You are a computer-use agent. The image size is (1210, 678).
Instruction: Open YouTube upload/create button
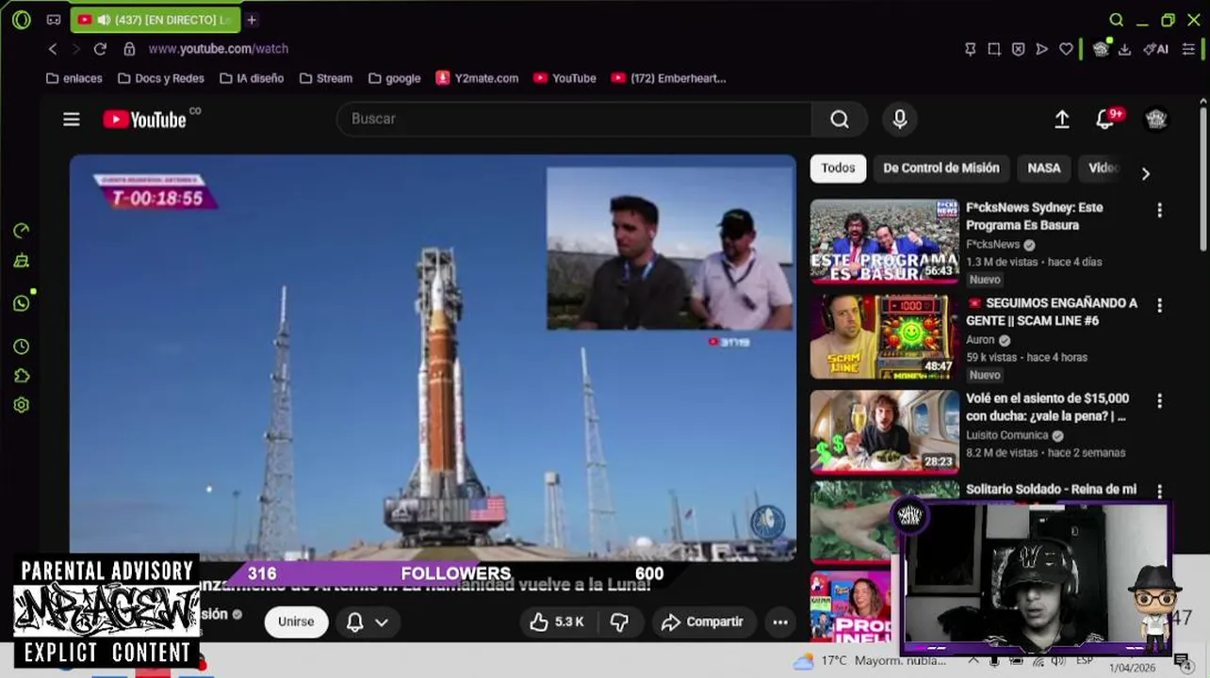(1062, 119)
